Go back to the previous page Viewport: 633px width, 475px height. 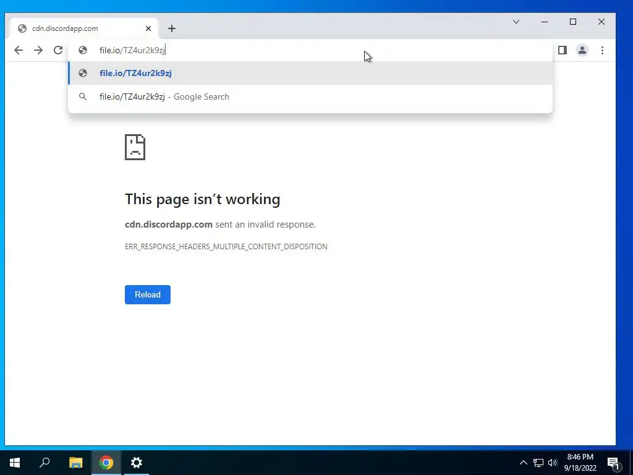pyautogui.click(x=19, y=50)
